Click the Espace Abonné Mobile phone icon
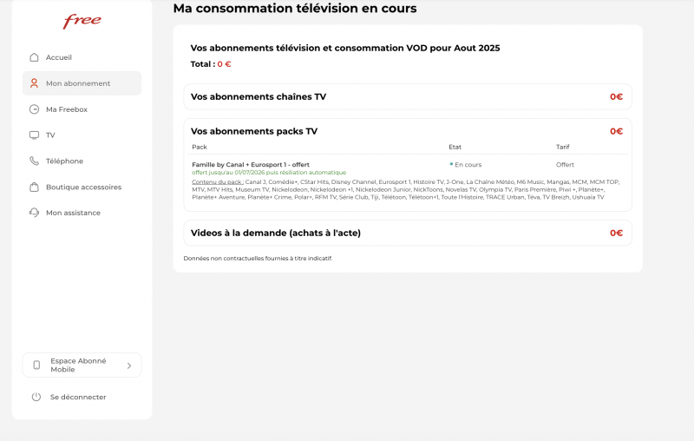 36,365
